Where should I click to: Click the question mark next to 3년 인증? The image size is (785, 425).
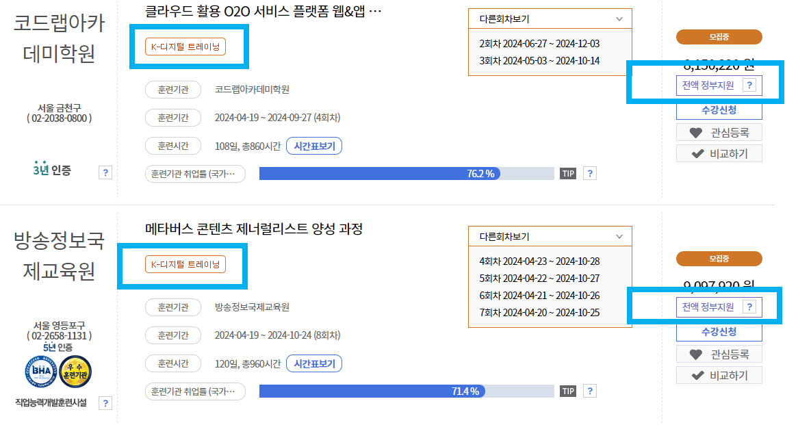[x=105, y=172]
